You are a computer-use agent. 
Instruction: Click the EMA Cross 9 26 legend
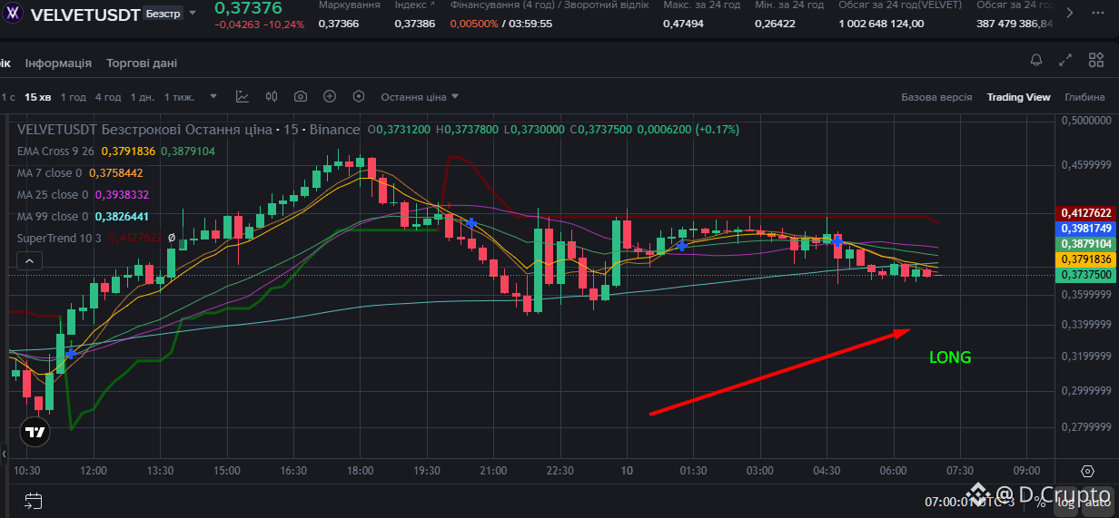click(x=55, y=151)
